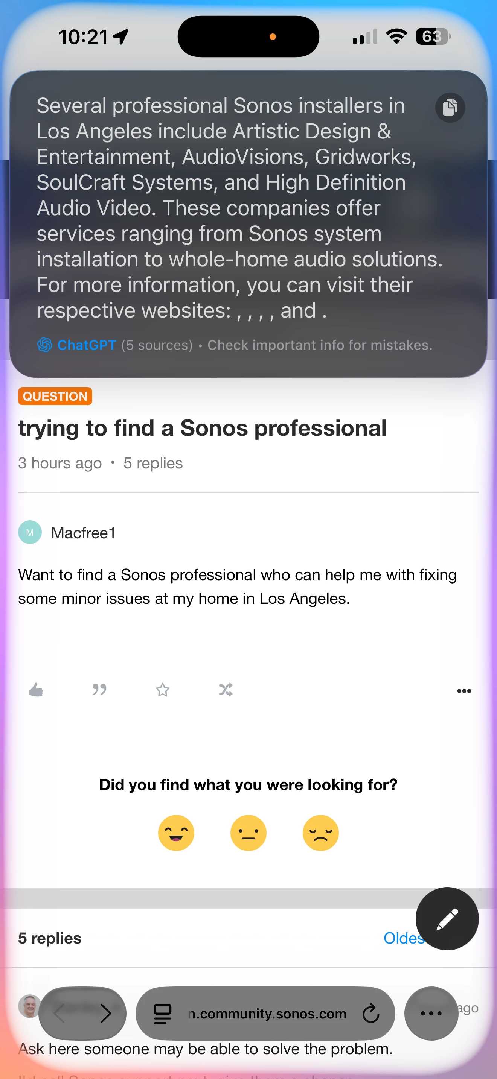Open the page menu icon in address bar
The width and height of the screenshot is (497, 1079).
(162, 1014)
